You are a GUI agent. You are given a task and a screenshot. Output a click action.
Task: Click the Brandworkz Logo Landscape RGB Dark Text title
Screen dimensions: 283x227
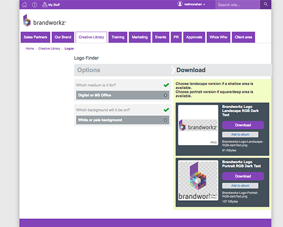[x=241, y=111]
